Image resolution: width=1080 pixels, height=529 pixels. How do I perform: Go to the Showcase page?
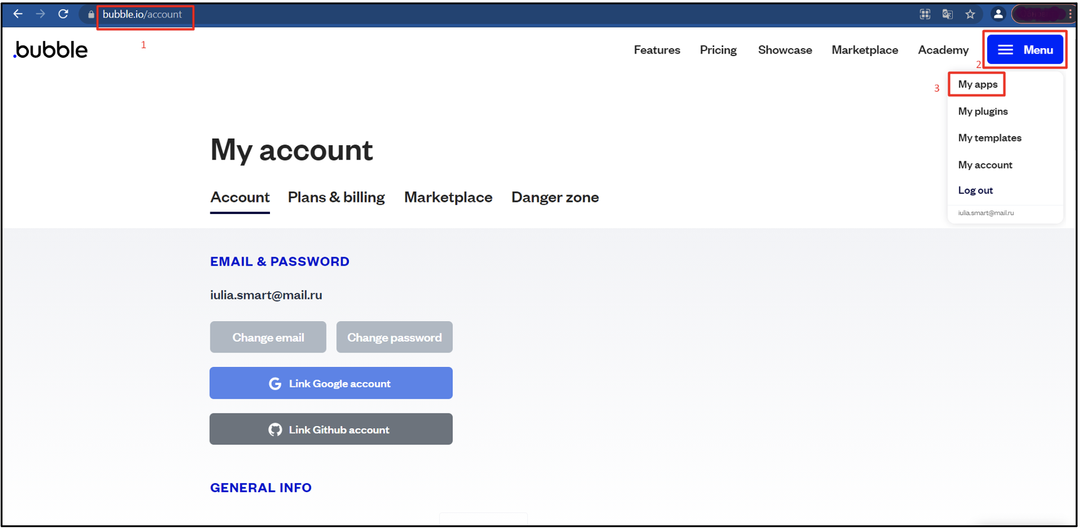click(x=785, y=50)
